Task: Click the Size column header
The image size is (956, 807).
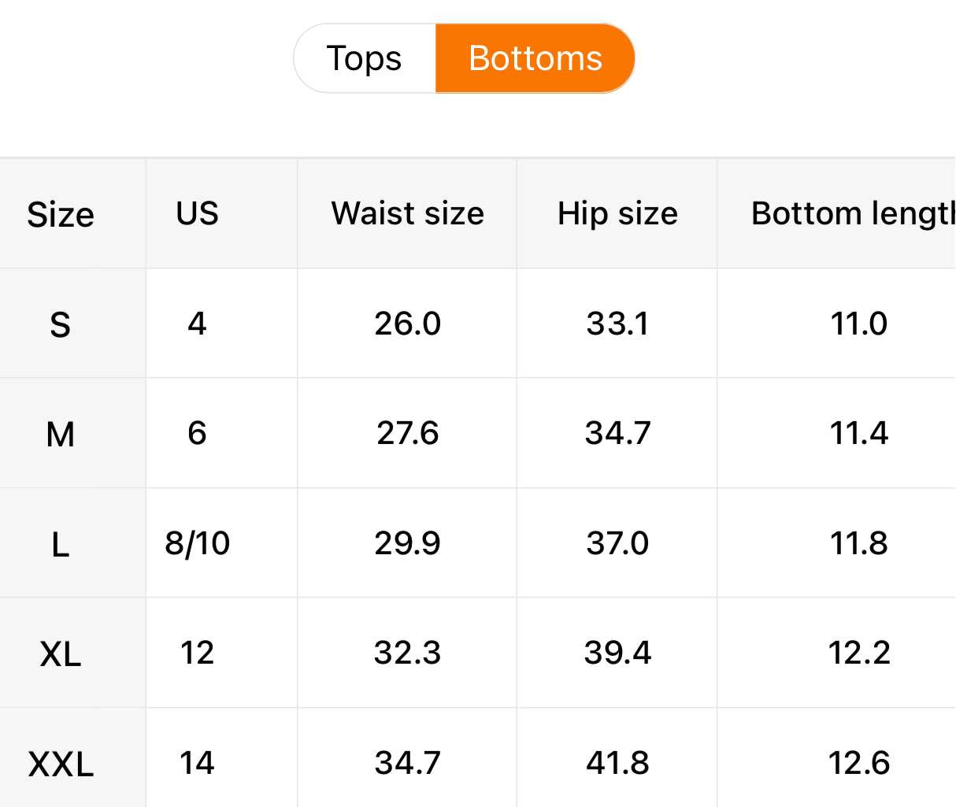Action: tap(61, 214)
